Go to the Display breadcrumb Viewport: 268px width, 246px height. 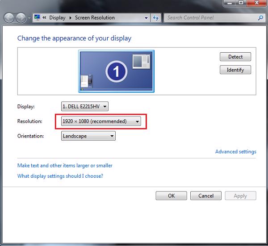[57, 18]
